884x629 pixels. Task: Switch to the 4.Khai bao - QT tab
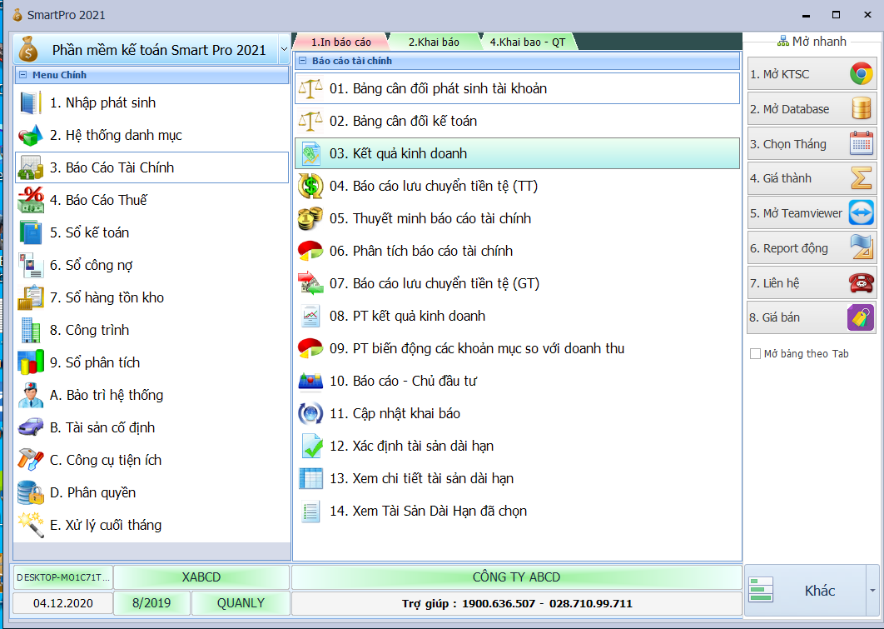pos(527,42)
